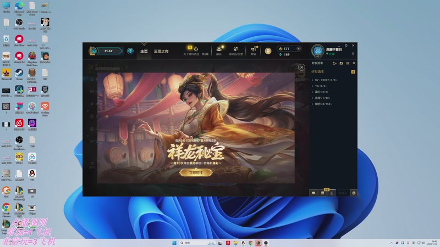Open the missions icon with yellow badge
The width and height of the screenshot is (440, 247).
(x=323, y=193)
